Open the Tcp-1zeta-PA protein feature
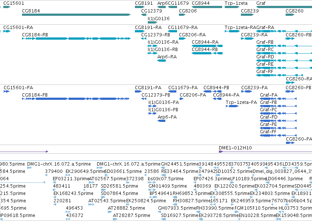This screenshot has width=312, height=221. click(x=232, y=106)
